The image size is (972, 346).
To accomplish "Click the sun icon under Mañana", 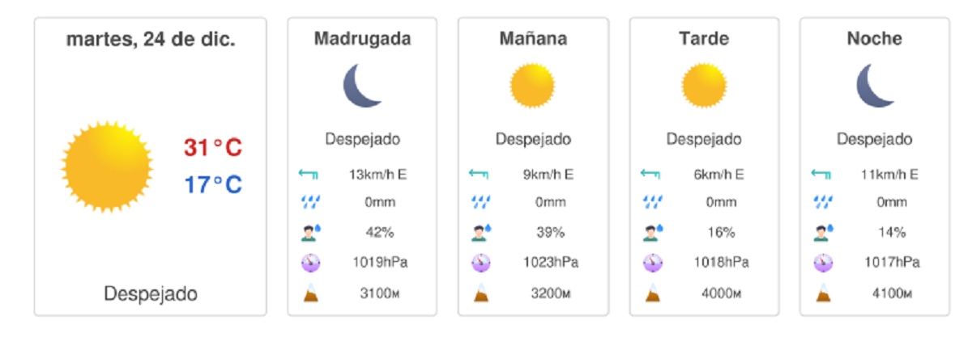I will [532, 85].
